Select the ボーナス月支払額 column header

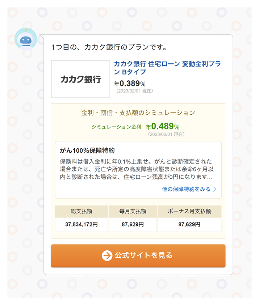(189, 211)
